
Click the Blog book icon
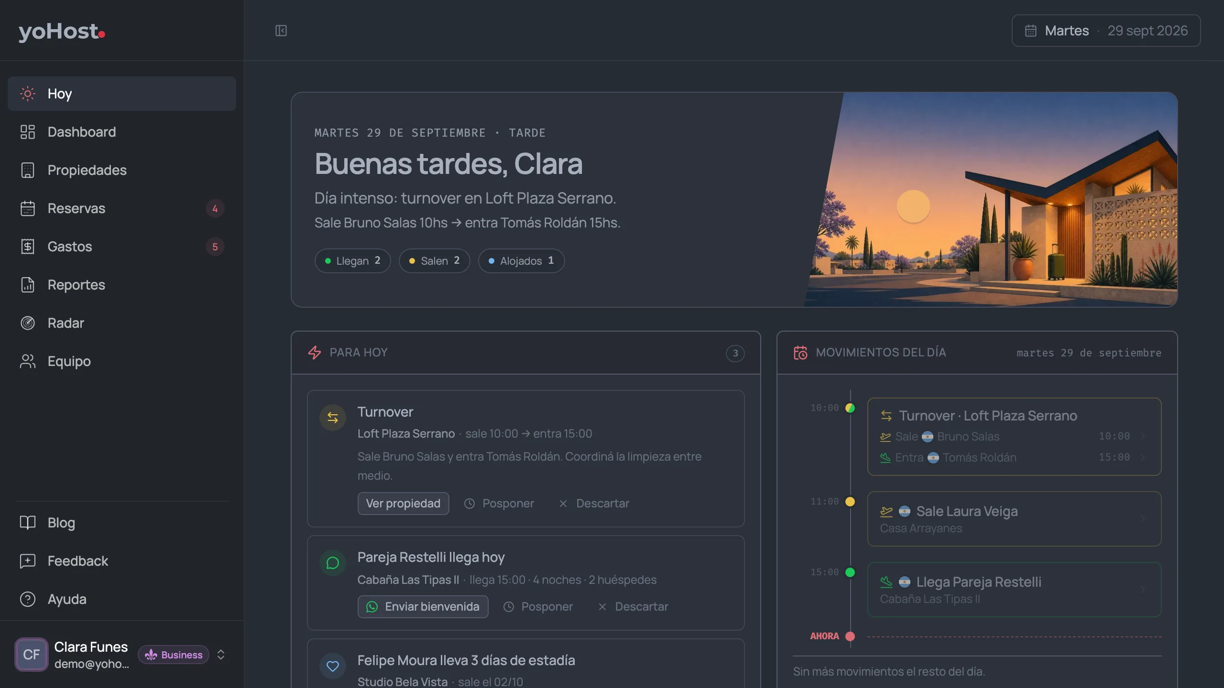[28, 523]
